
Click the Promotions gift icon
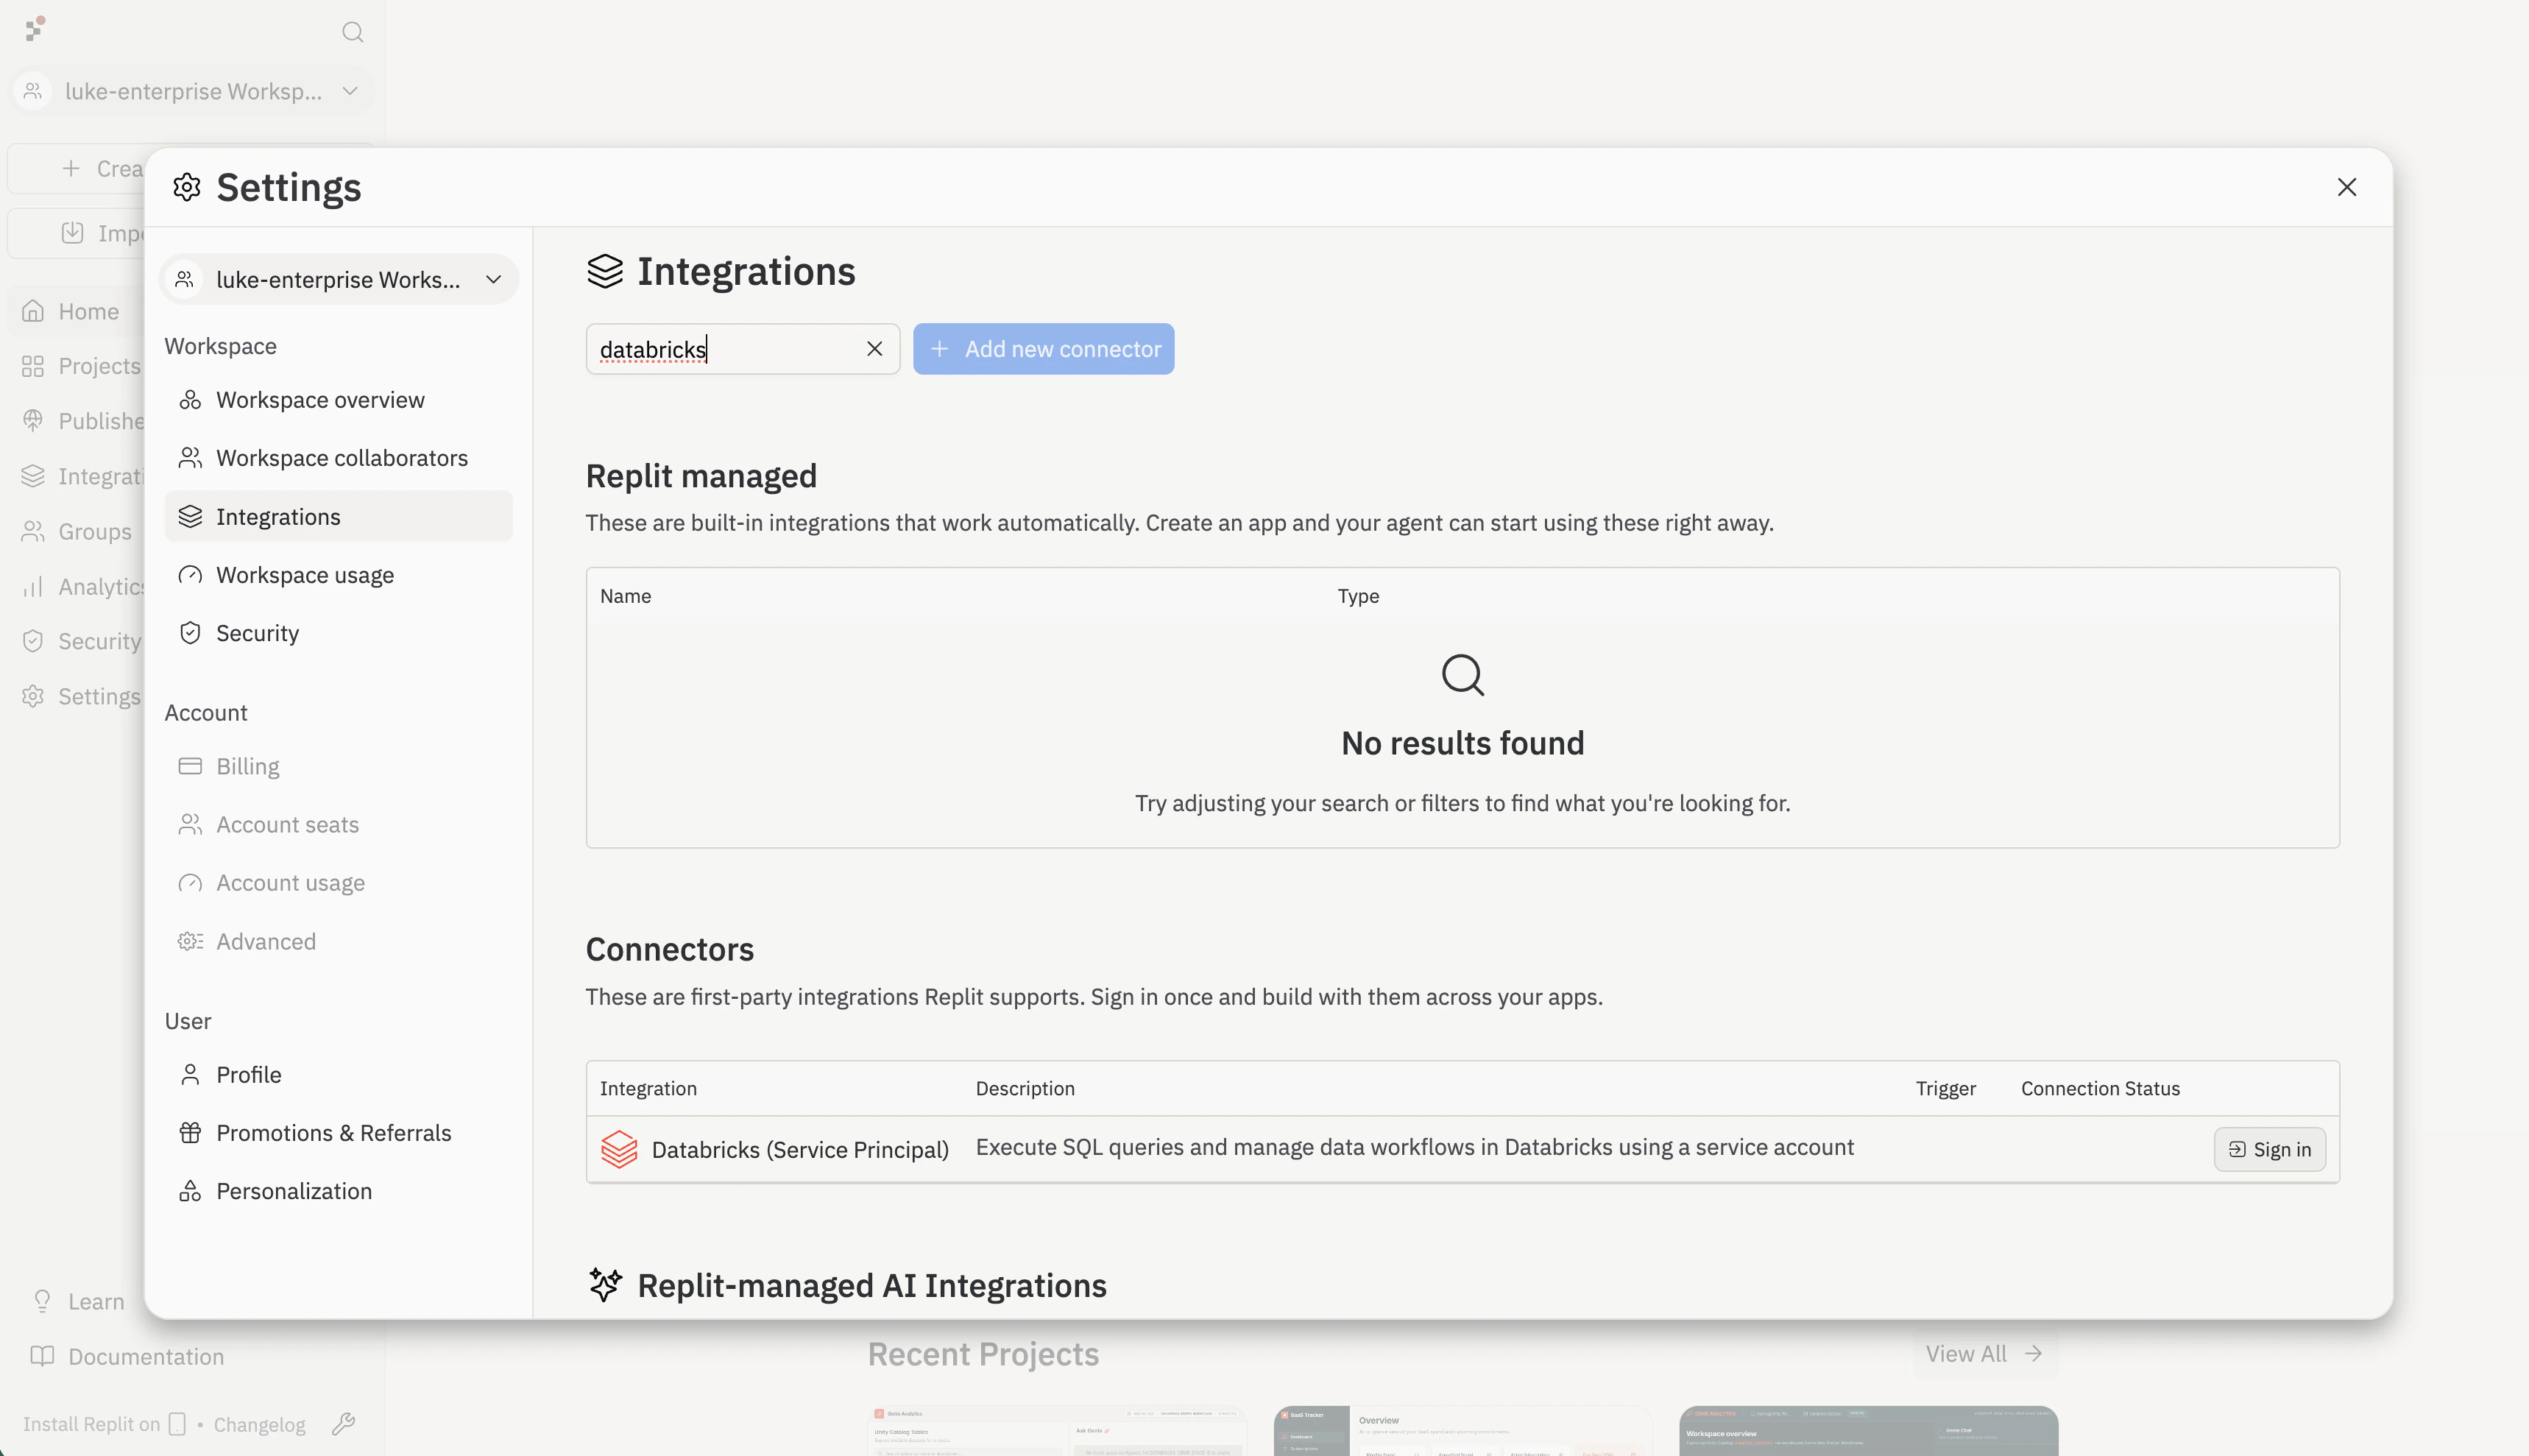[190, 1133]
